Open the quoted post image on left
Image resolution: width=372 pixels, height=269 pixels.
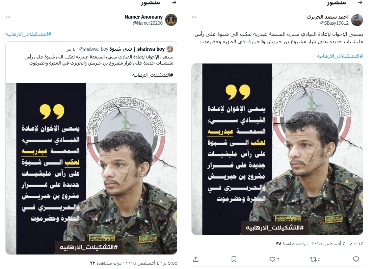pos(91,169)
